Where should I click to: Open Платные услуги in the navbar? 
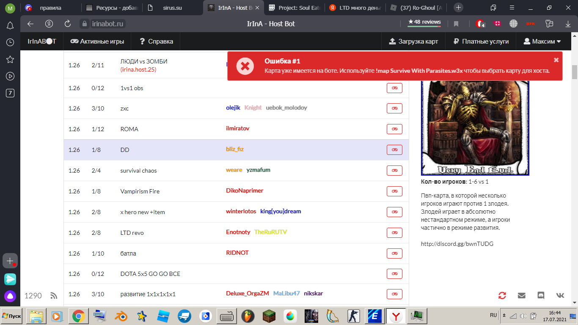[x=481, y=41]
